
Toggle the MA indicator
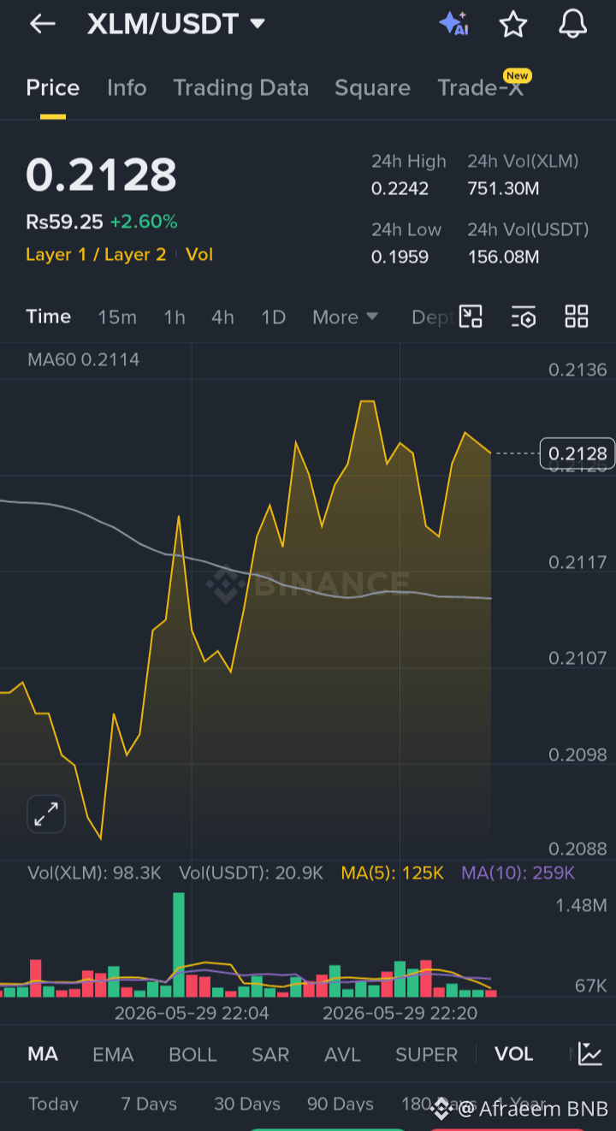coord(43,1054)
